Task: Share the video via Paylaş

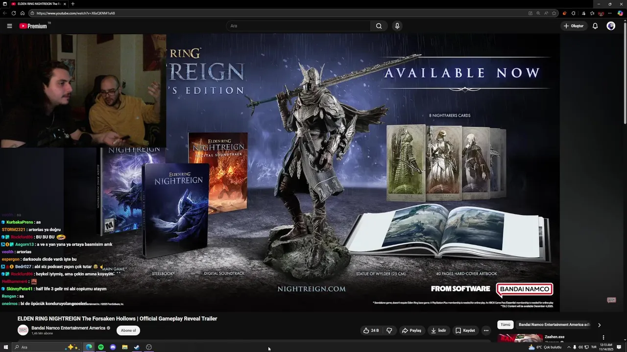Action: [411, 330]
